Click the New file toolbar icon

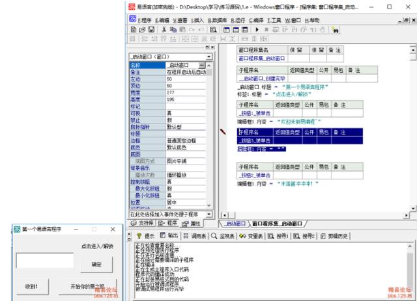point(133,30)
